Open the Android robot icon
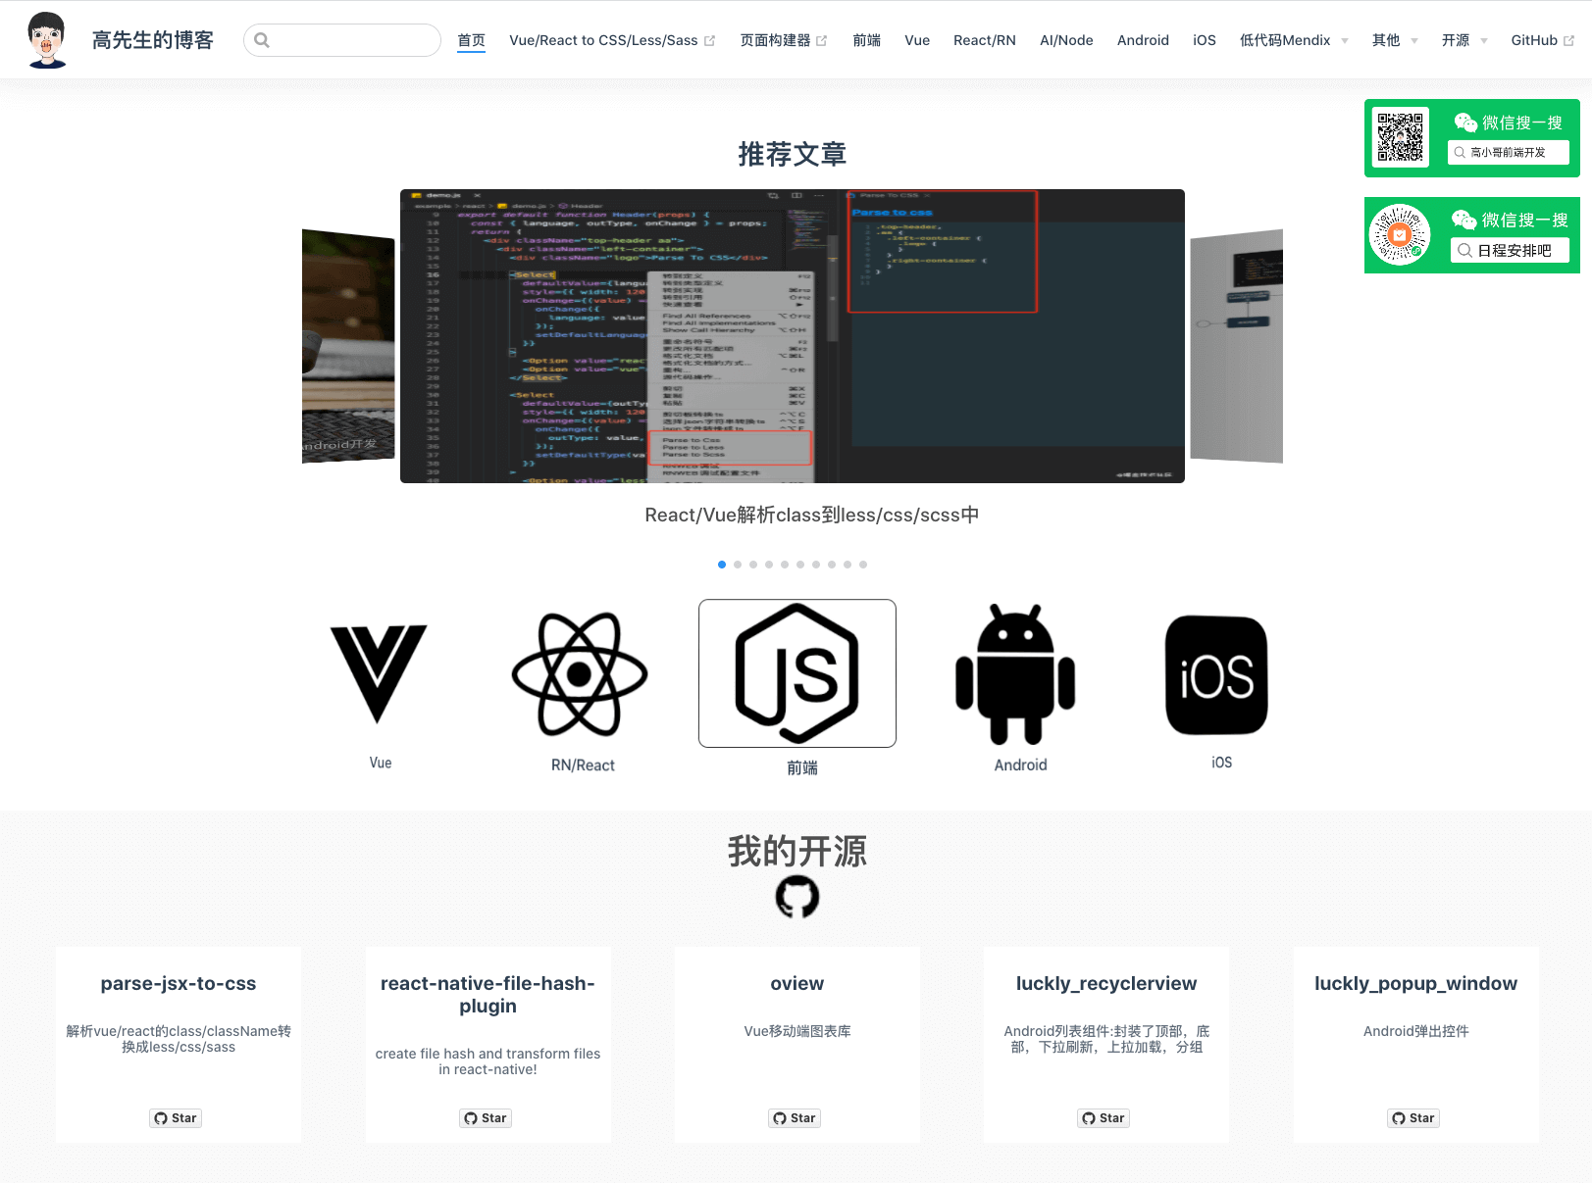The width and height of the screenshot is (1592, 1183). [x=1015, y=674]
